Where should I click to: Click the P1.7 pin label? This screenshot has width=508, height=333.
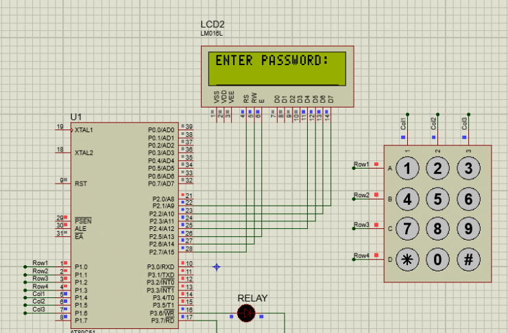point(81,321)
